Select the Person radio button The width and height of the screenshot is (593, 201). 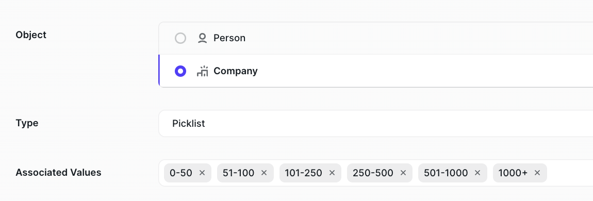coord(180,38)
